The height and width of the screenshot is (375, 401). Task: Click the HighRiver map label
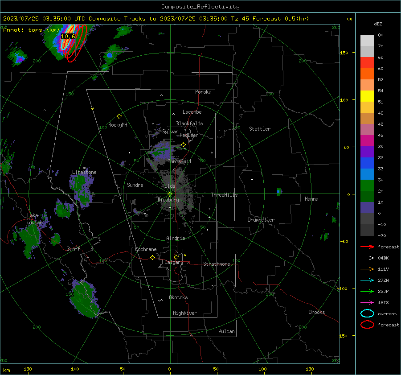(185, 313)
